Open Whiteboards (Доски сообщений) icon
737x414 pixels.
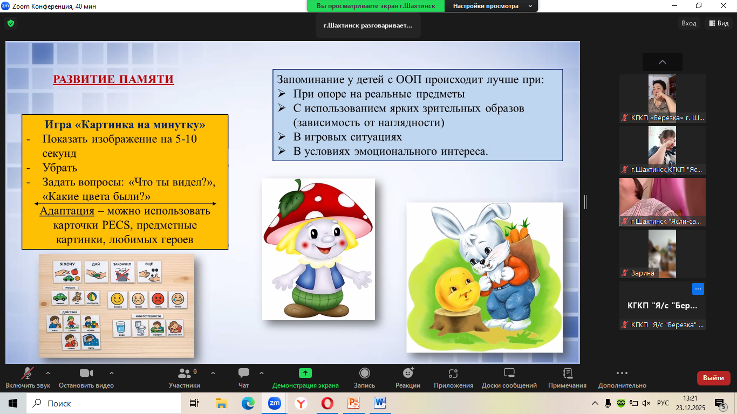pyautogui.click(x=509, y=374)
